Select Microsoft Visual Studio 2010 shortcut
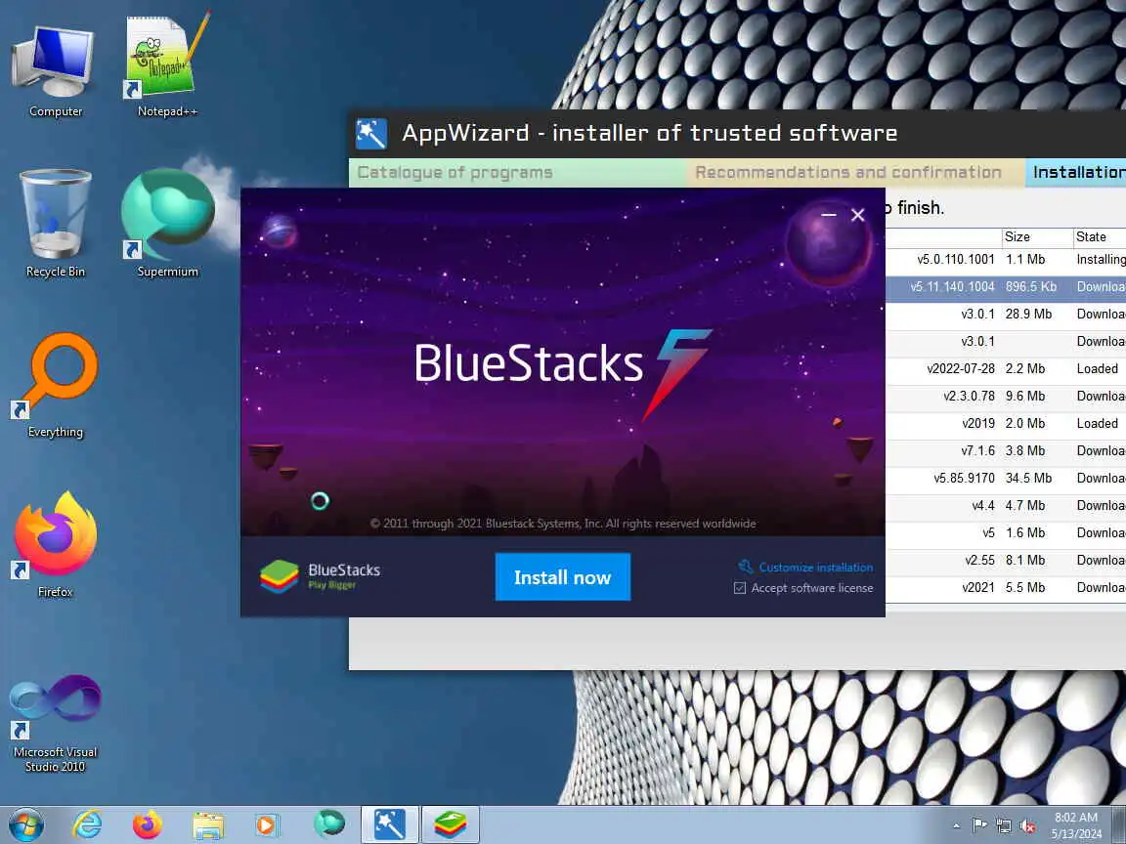1126x844 pixels. click(x=56, y=724)
